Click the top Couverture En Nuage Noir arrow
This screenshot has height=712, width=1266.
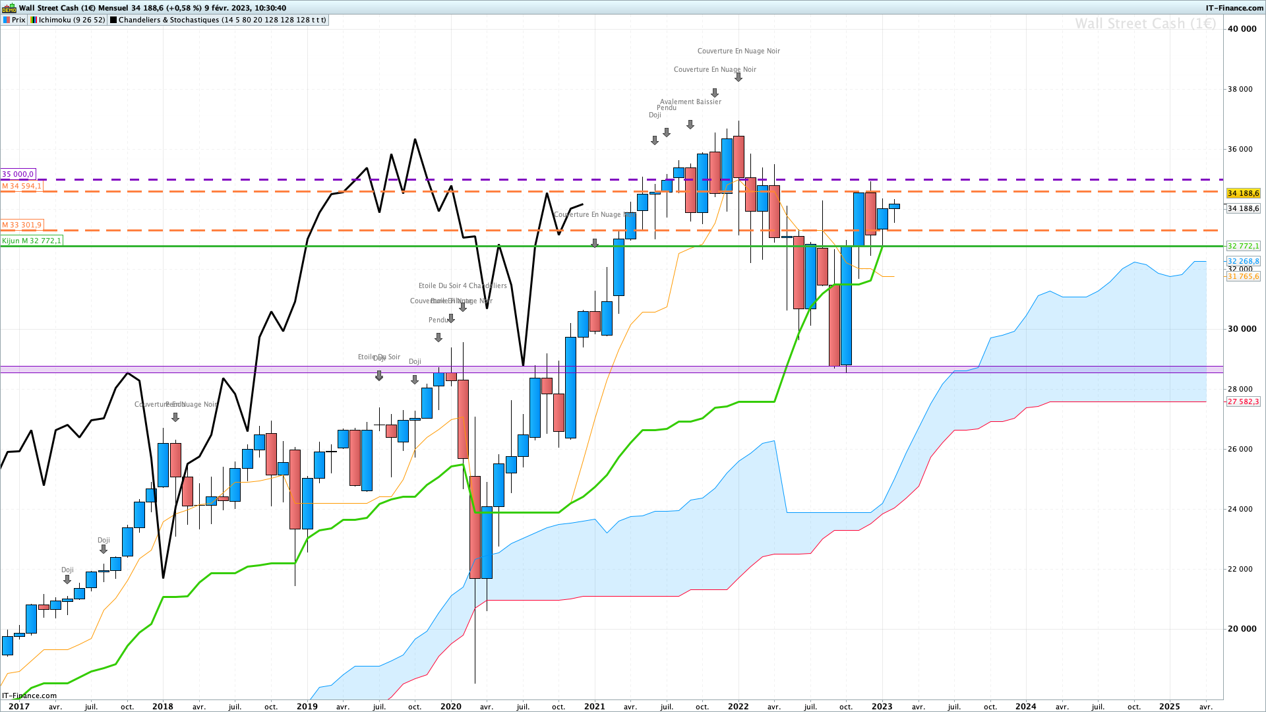[x=738, y=77]
